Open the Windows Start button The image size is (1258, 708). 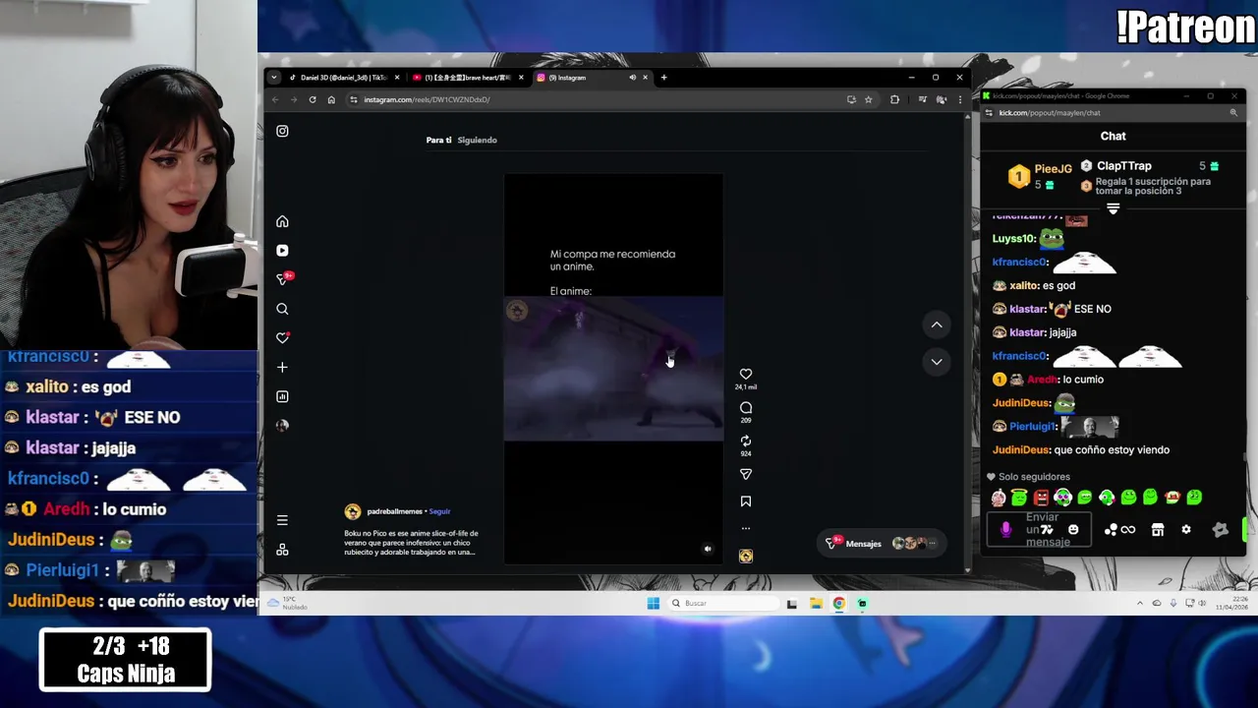(654, 604)
